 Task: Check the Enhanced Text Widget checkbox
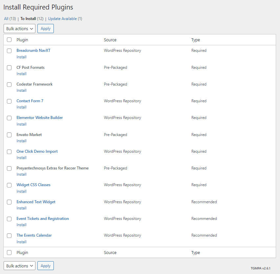9,202
